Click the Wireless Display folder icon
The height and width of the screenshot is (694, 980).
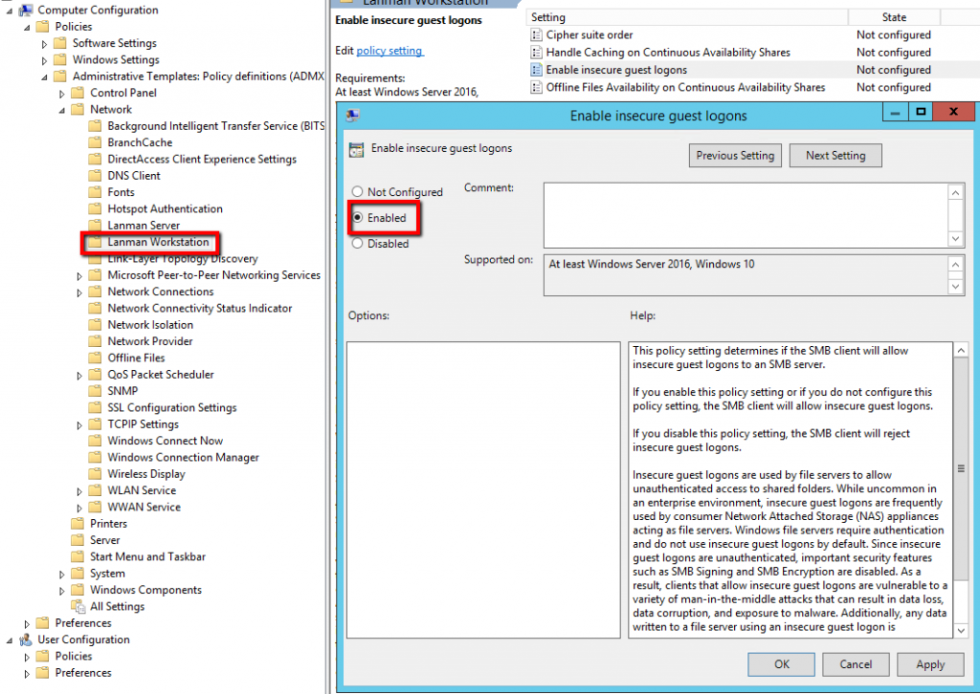pyautogui.click(x=95, y=474)
